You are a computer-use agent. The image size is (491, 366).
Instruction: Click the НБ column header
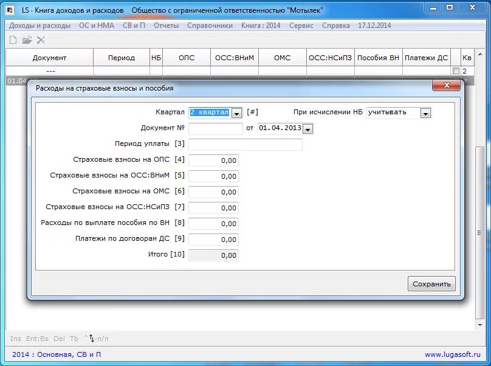click(156, 58)
